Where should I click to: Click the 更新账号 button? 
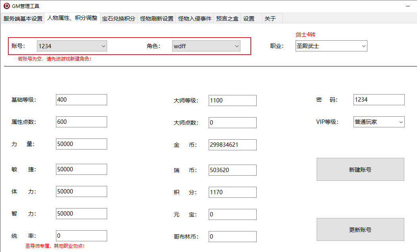coord(360,230)
